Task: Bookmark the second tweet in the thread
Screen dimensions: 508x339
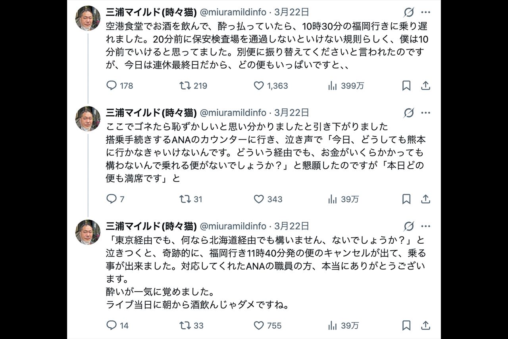Action: (x=406, y=200)
